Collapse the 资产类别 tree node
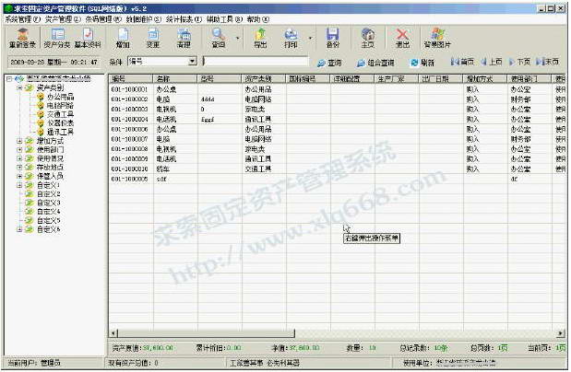The width and height of the screenshot is (571, 372). [x=20, y=87]
